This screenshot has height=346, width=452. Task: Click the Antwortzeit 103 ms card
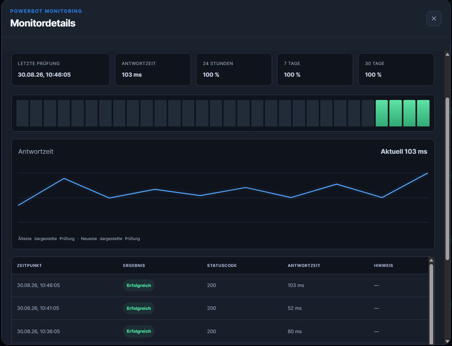[x=153, y=69]
